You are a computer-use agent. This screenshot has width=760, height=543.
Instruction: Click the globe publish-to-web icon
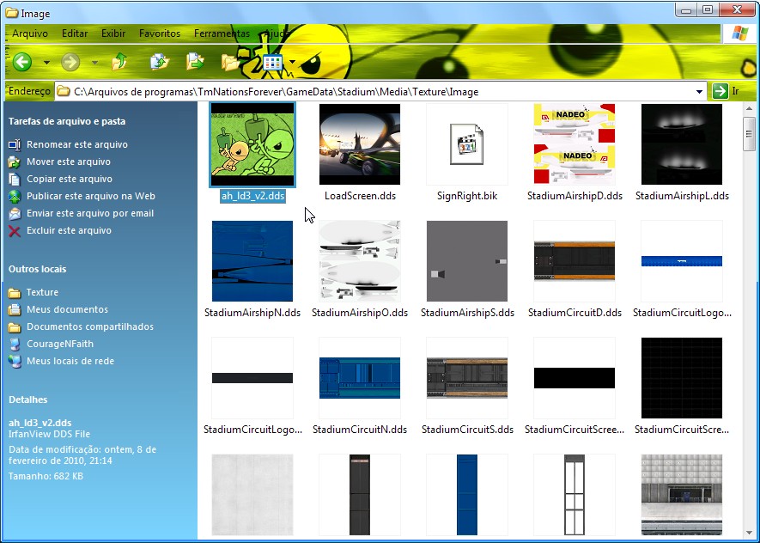15,197
